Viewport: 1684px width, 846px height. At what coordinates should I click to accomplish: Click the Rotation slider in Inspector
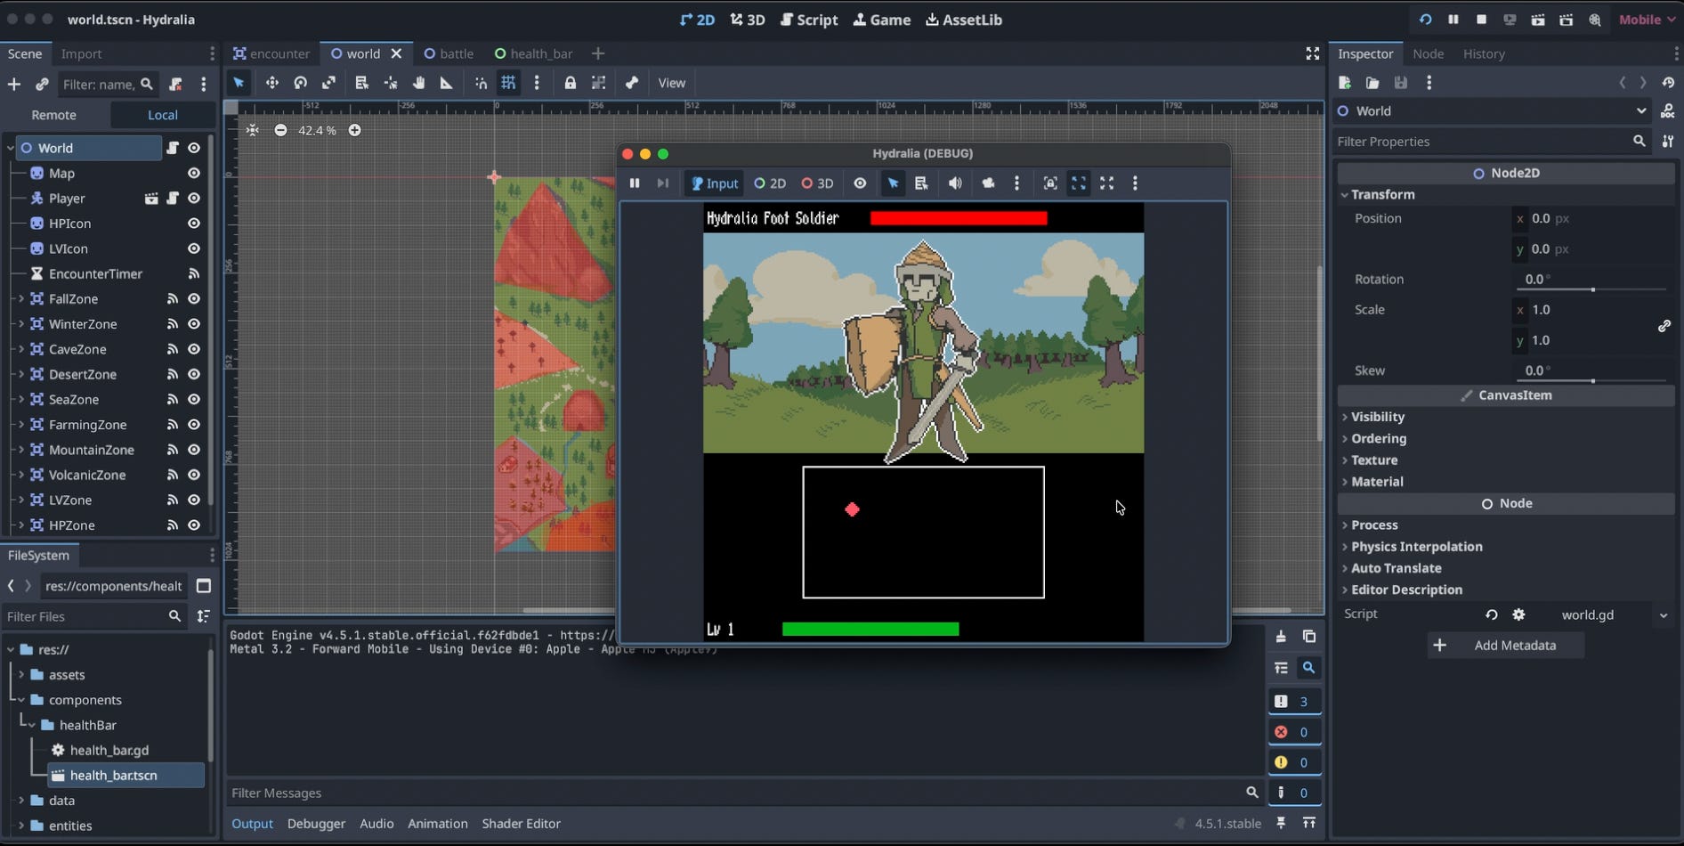pyautogui.click(x=1591, y=289)
